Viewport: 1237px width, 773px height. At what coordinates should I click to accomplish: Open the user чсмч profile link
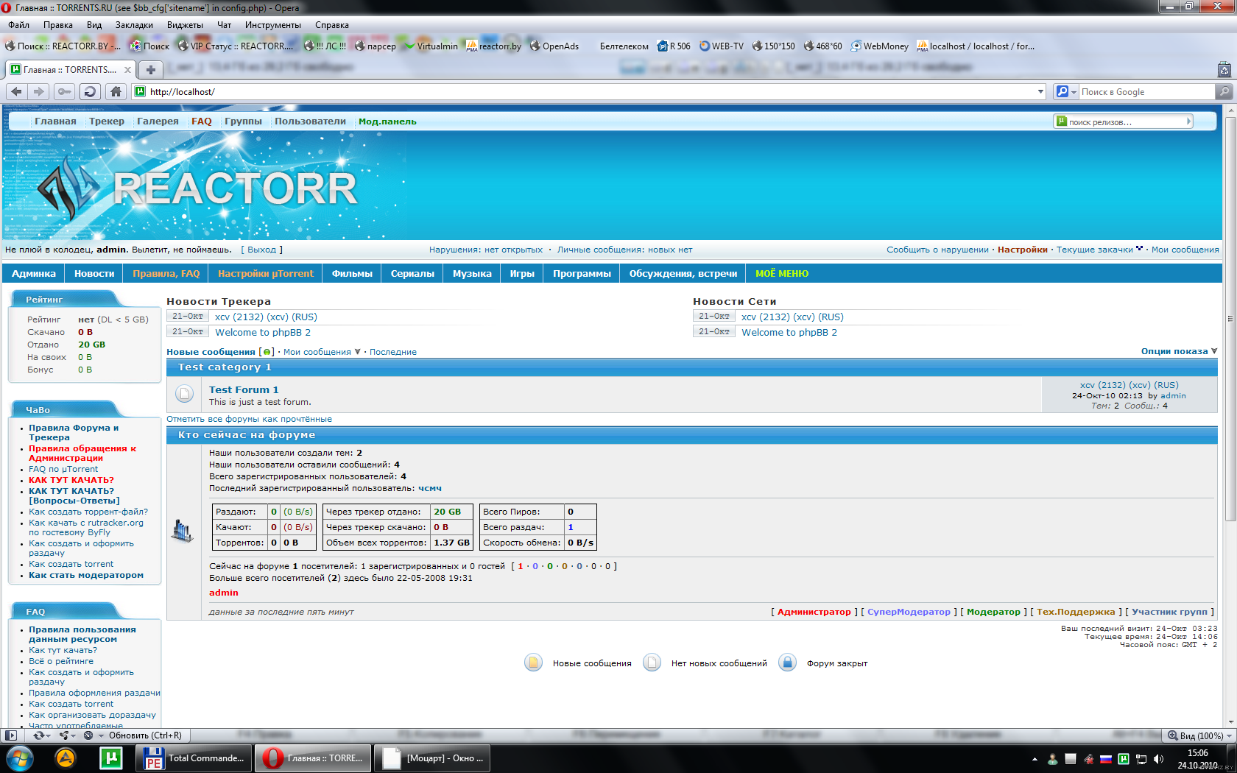(430, 488)
